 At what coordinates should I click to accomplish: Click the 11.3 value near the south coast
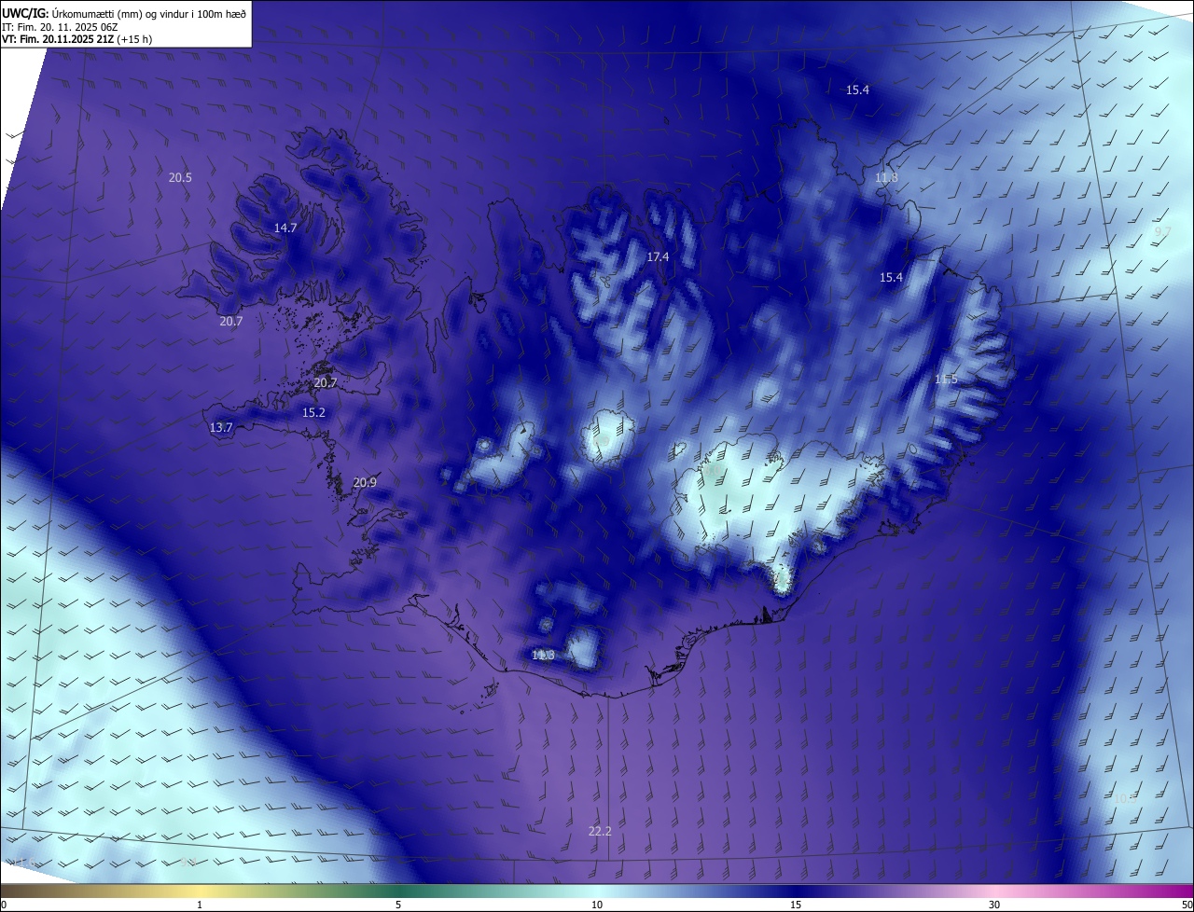coord(543,656)
